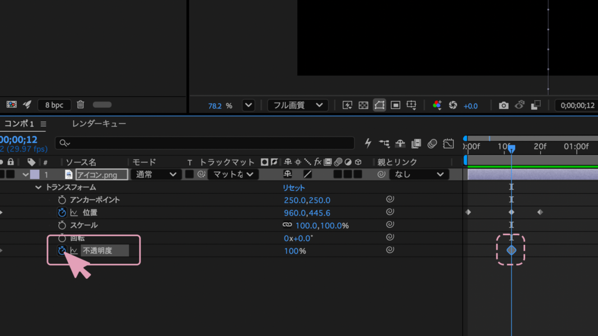Toggle the hide shy layers icon in timeline toolbar
598x336 pixels.
pos(400,143)
